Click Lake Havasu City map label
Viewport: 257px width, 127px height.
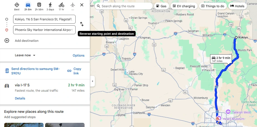136,73
